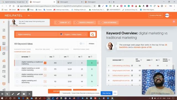This screenshot has height=100, width=177.
Task: Select the Screencastify pen drawing tool
Action: point(13,94)
